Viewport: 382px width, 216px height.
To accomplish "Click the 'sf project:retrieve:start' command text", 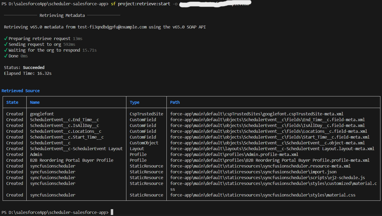I will (141, 4).
